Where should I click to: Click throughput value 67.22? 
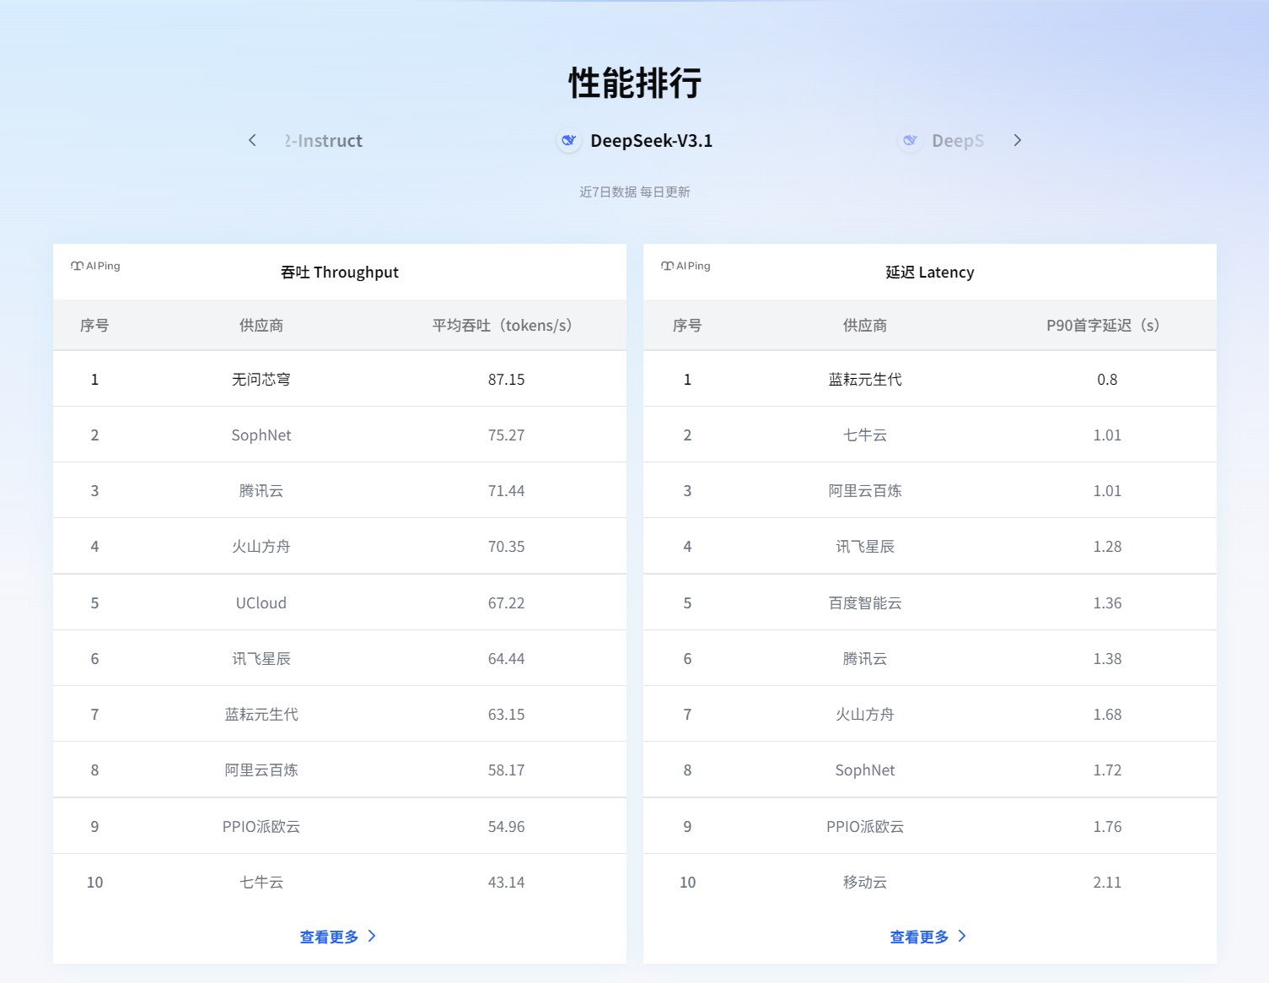506,603
